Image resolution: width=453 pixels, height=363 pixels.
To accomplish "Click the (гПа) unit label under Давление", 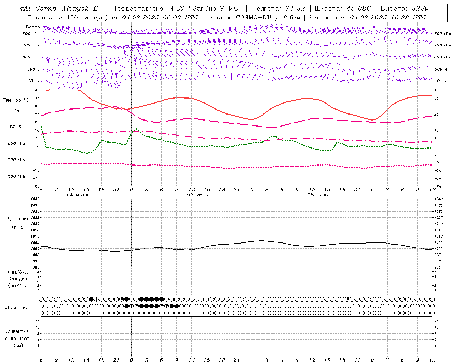I will click(x=18, y=227).
